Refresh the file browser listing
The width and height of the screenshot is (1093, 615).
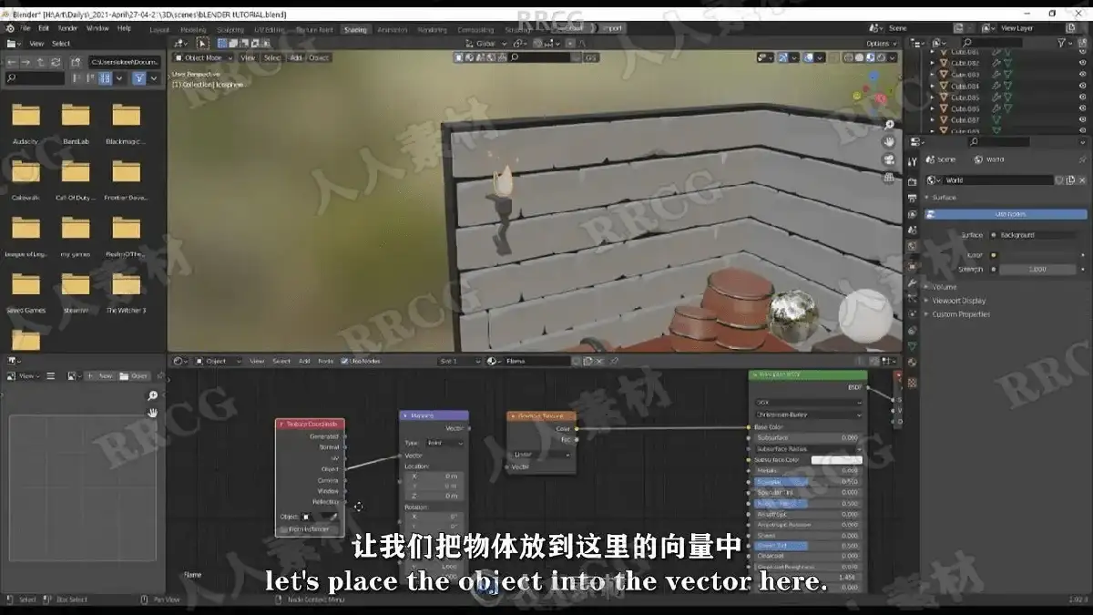(56, 61)
